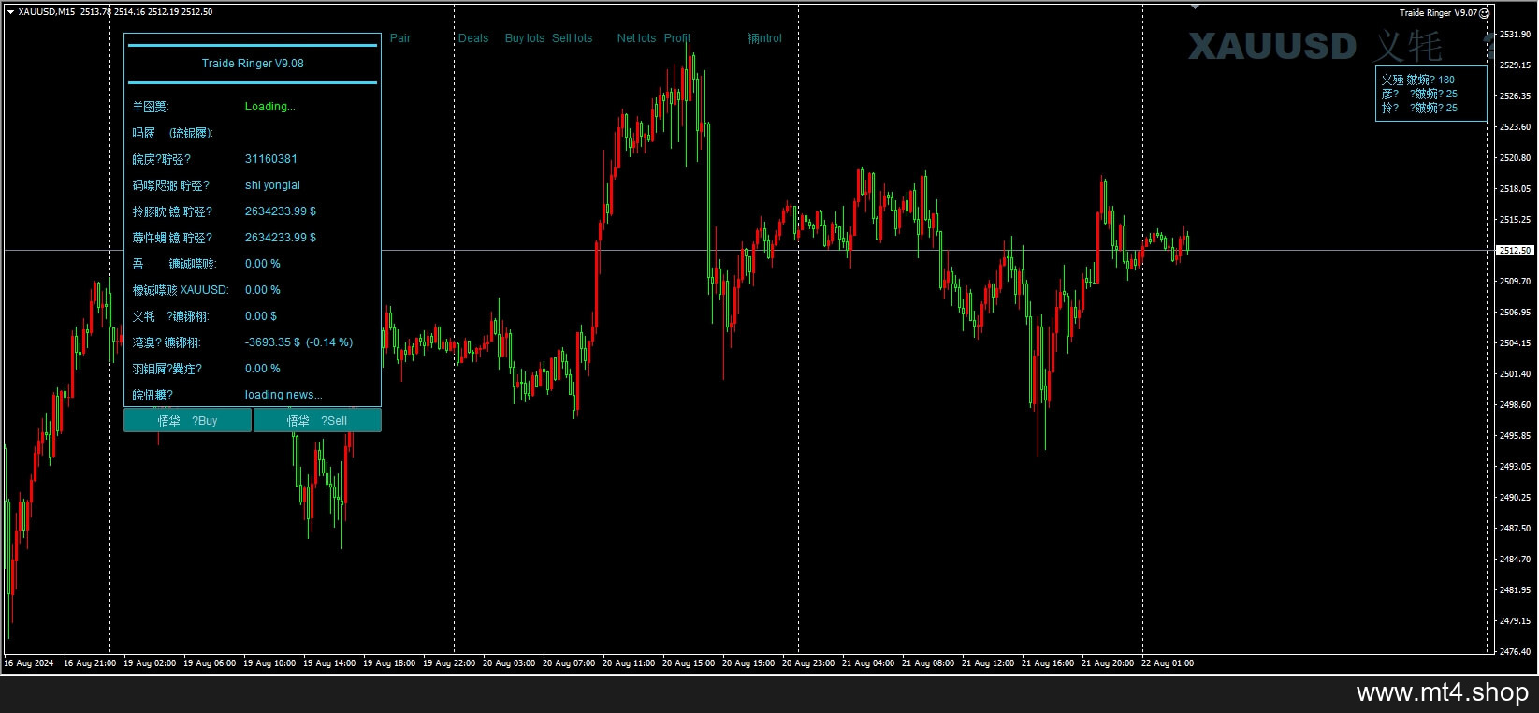Click the first 2634233.99 $ value

281,211
